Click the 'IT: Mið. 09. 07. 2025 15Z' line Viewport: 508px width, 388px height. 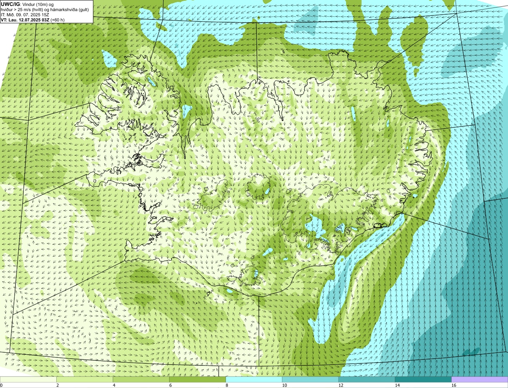pos(25,14)
